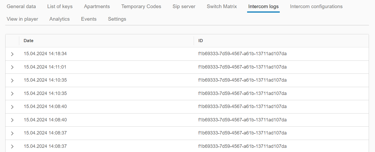
Task: Expand the 14:18:34 log entry row
Action: click(x=12, y=54)
